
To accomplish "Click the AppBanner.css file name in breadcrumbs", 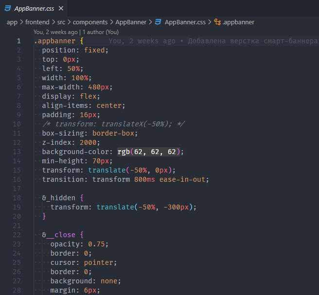I will (x=185, y=22).
